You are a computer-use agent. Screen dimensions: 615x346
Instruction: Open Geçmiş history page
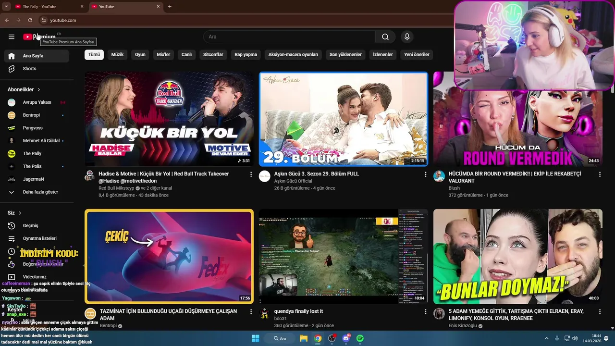coord(37,225)
